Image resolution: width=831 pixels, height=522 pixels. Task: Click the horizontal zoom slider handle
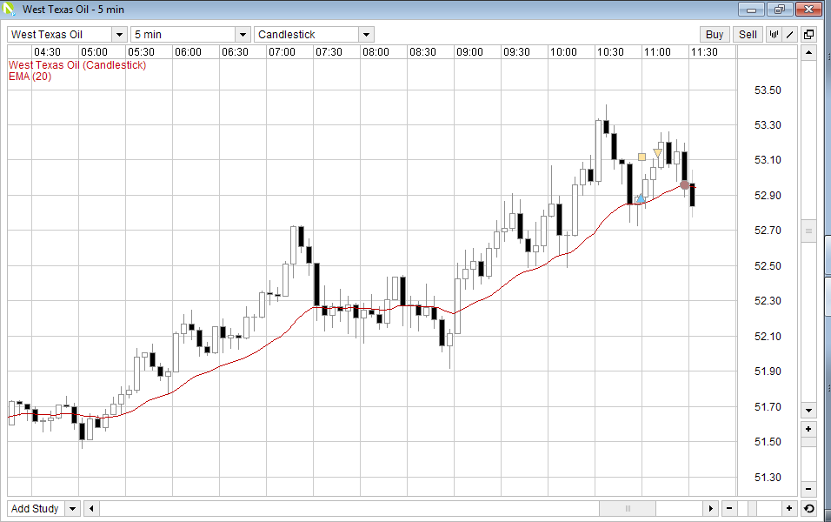click(752, 509)
